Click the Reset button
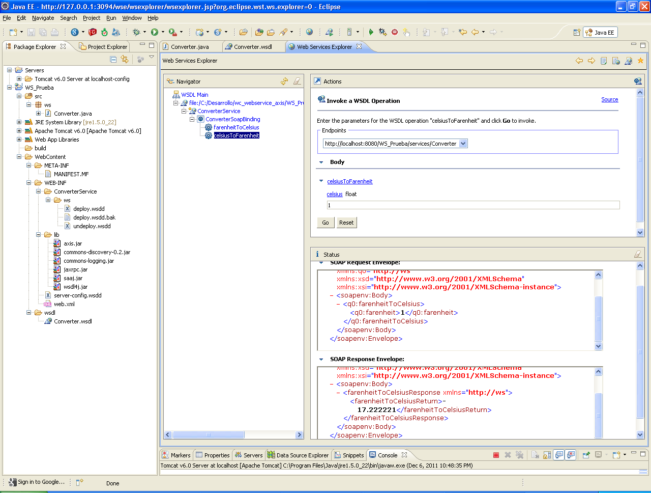This screenshot has width=651, height=493. [x=346, y=223]
